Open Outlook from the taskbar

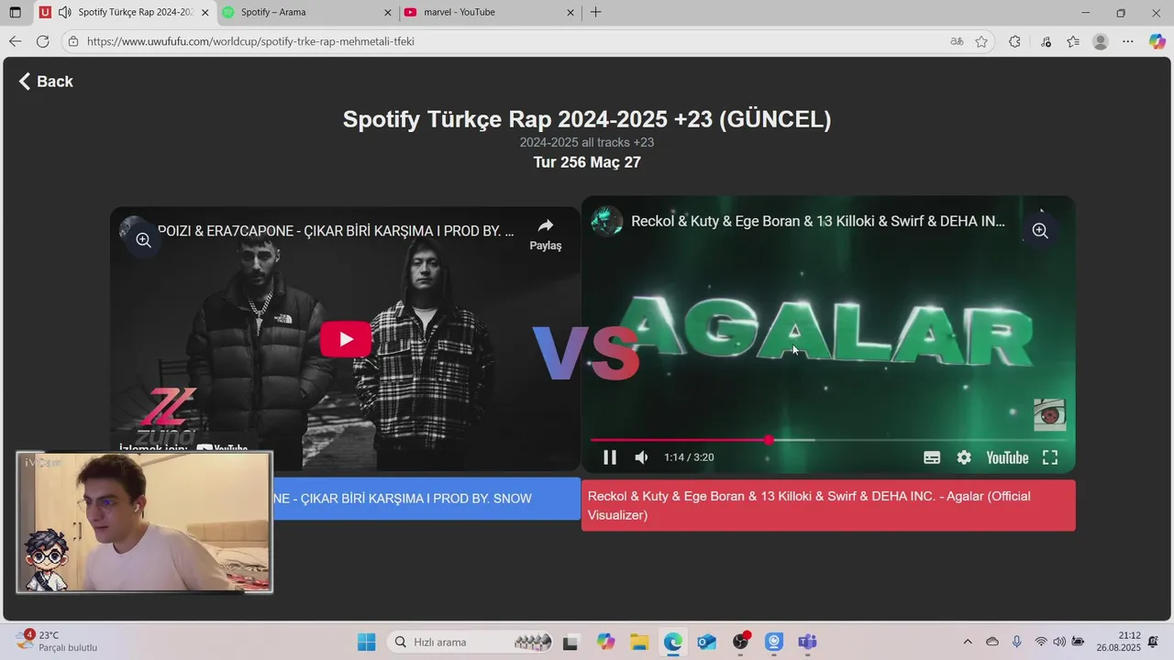coord(706,642)
